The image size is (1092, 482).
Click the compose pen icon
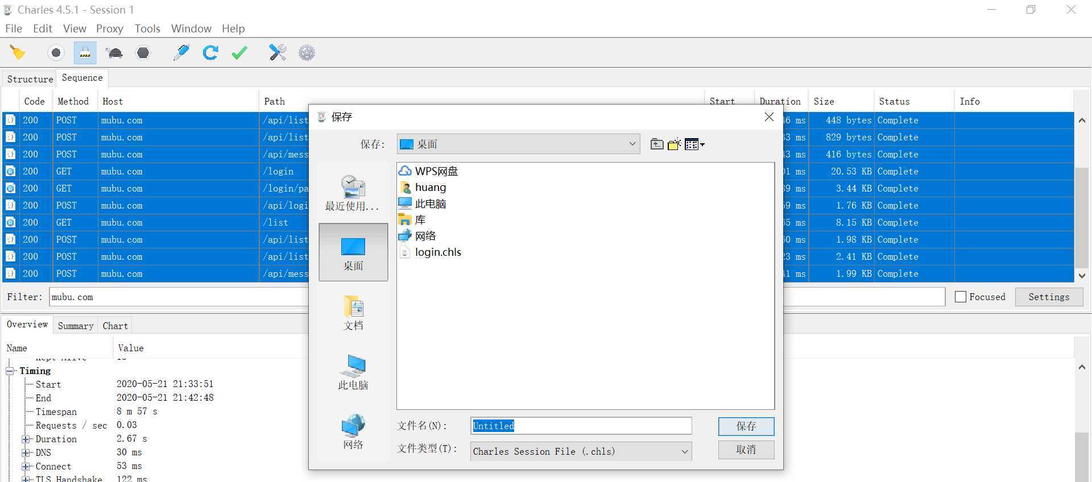[181, 53]
